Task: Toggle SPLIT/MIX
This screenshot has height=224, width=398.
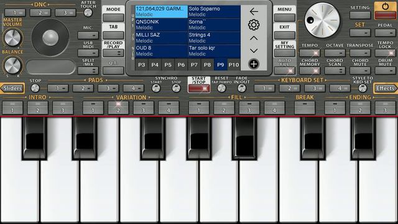Action: 88,70
